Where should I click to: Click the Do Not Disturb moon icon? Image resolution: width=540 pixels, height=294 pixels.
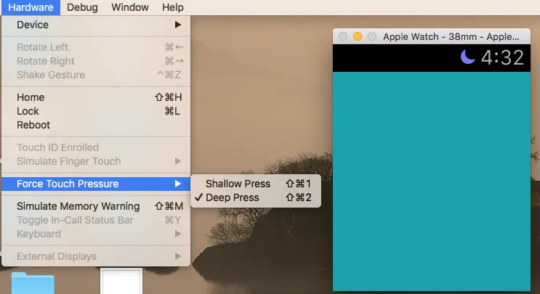(467, 57)
